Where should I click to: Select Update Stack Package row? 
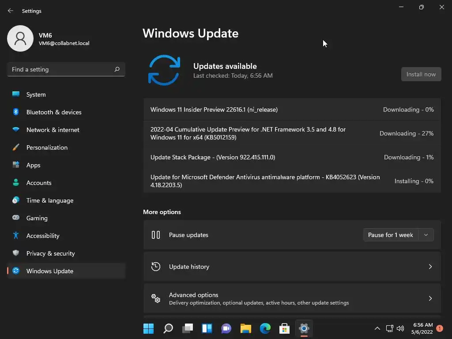(x=292, y=157)
